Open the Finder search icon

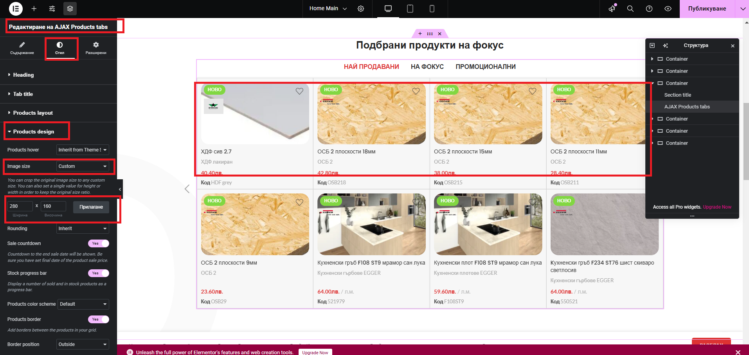tap(630, 9)
